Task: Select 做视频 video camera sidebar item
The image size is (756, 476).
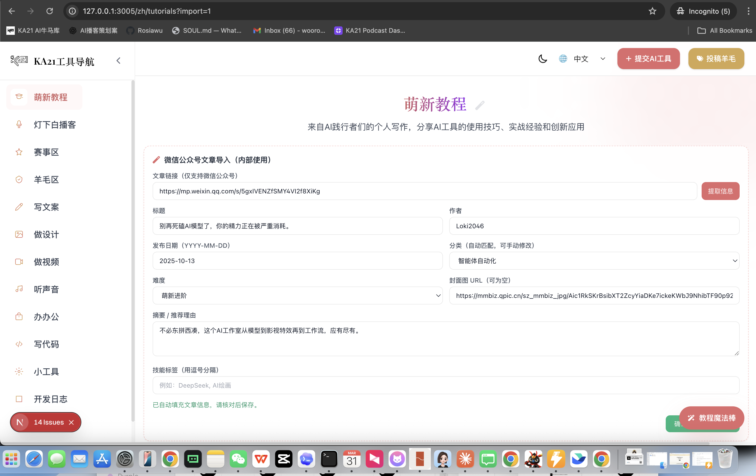Action: click(46, 262)
